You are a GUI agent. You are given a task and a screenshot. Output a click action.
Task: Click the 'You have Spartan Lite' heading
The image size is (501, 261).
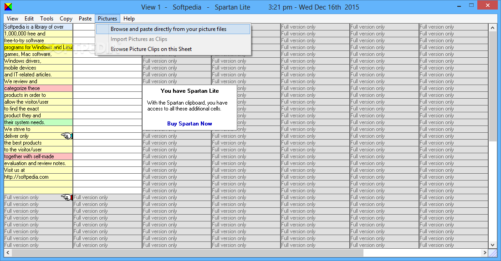(x=189, y=91)
